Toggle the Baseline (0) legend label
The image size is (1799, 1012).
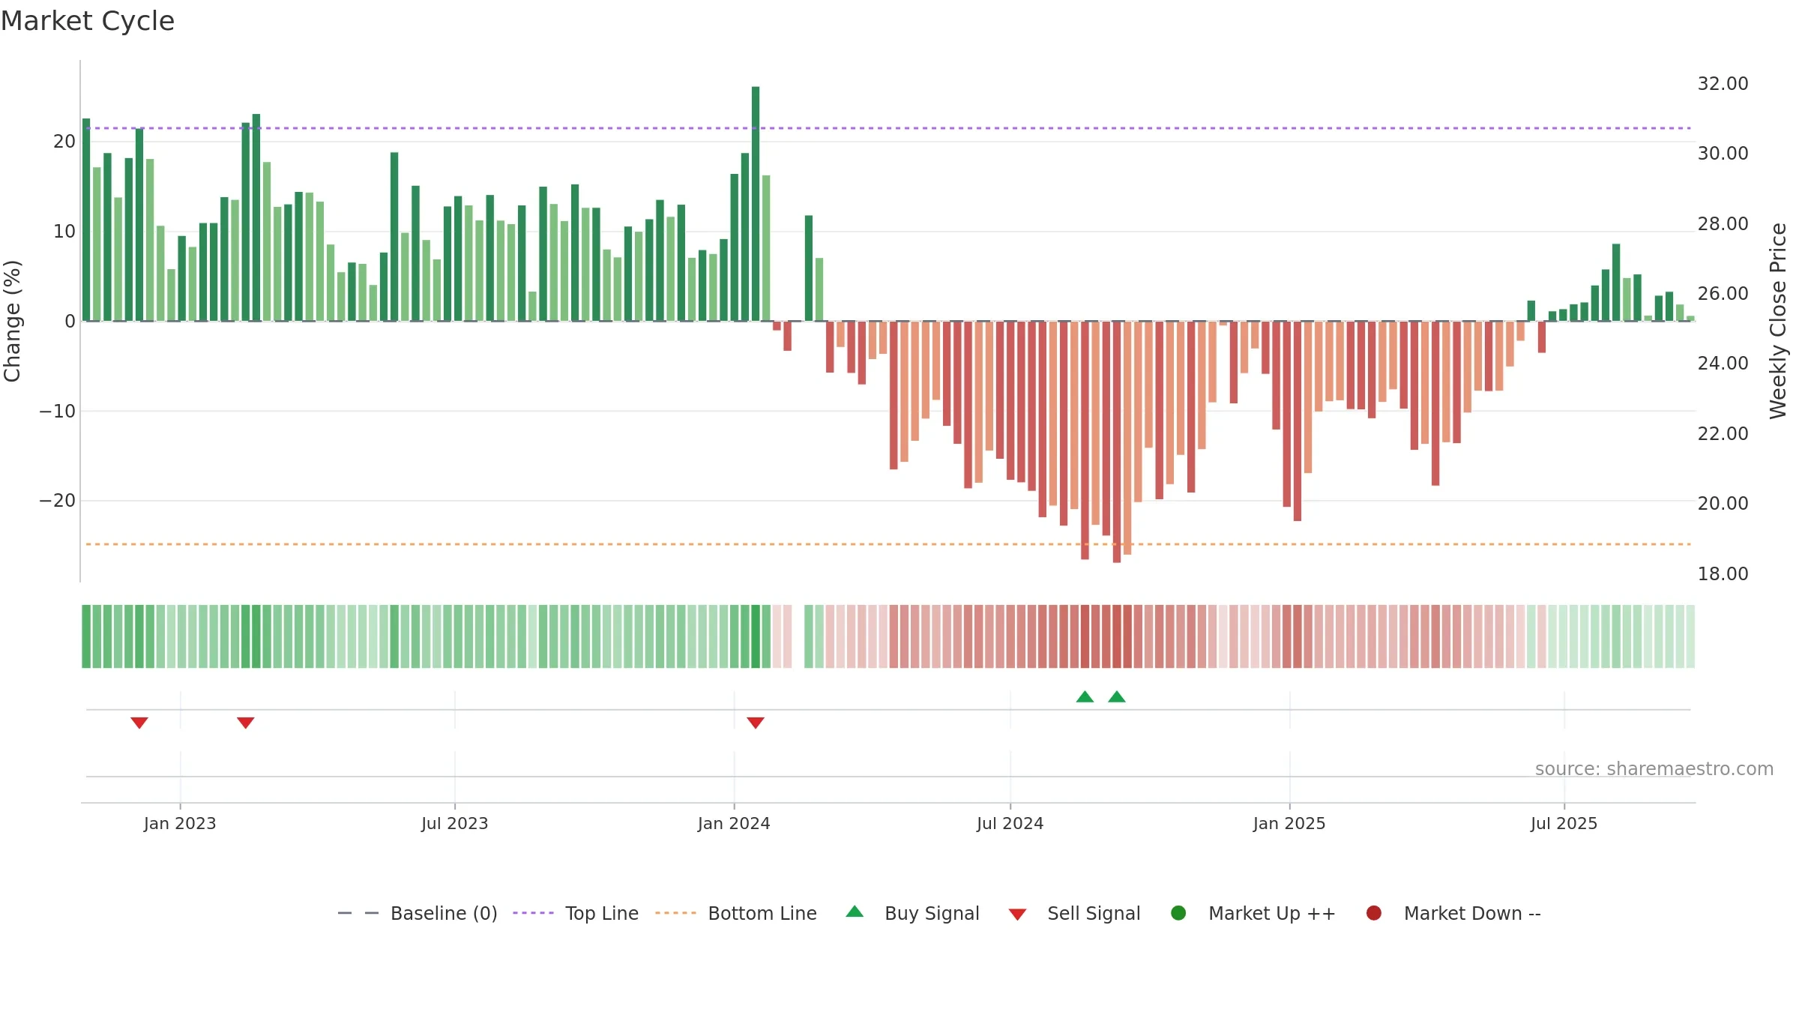tap(444, 913)
